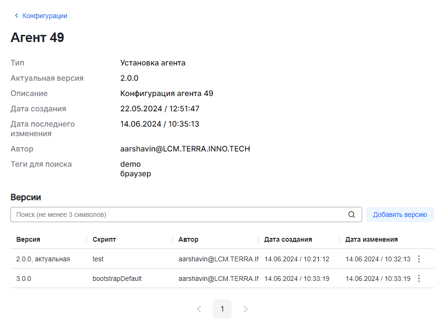
Task: Select the 3.0.0 version row
Action: 24,279
